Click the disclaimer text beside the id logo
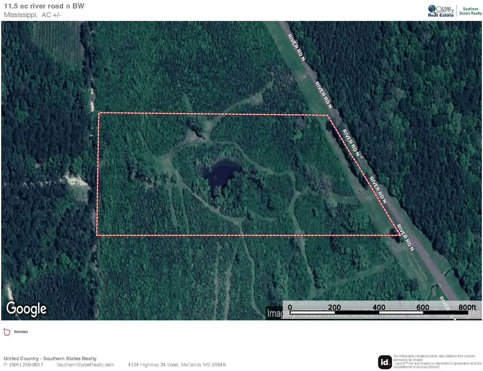This screenshot has height=371, width=483. [436, 362]
